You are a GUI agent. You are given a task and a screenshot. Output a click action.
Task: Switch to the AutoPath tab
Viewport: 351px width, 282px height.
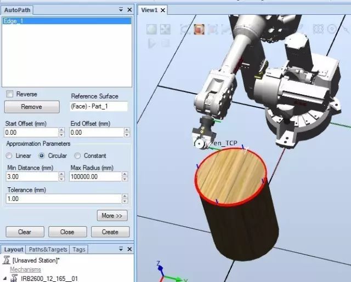coord(17,10)
